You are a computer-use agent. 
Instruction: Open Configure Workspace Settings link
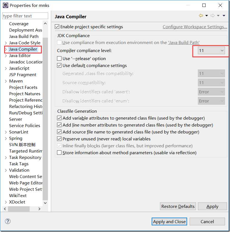[195, 27]
